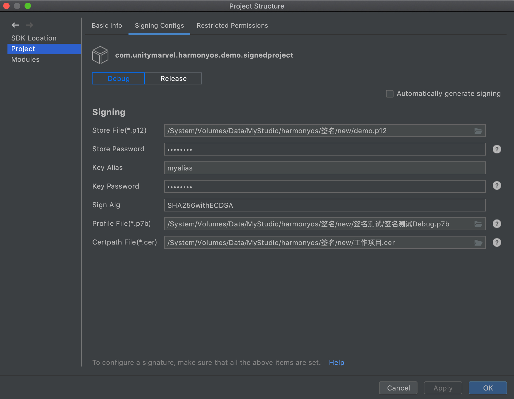Open help for Key Password field
Screen dimensions: 514x399
coord(497,185)
